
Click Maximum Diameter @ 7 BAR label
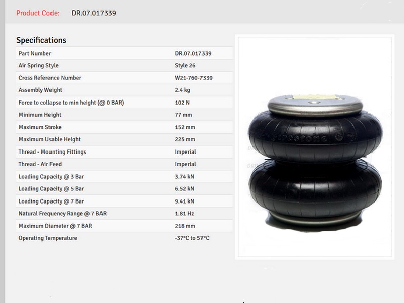click(56, 226)
